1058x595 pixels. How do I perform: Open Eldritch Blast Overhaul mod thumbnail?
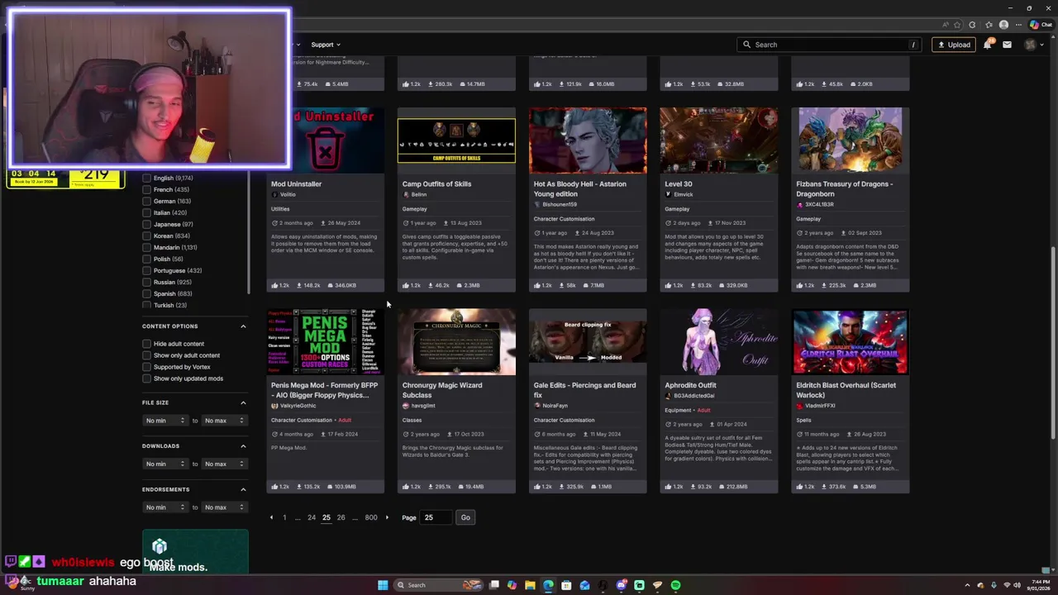850,342
